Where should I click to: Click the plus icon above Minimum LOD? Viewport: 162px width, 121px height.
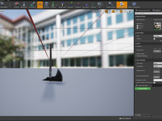tap(159, 69)
